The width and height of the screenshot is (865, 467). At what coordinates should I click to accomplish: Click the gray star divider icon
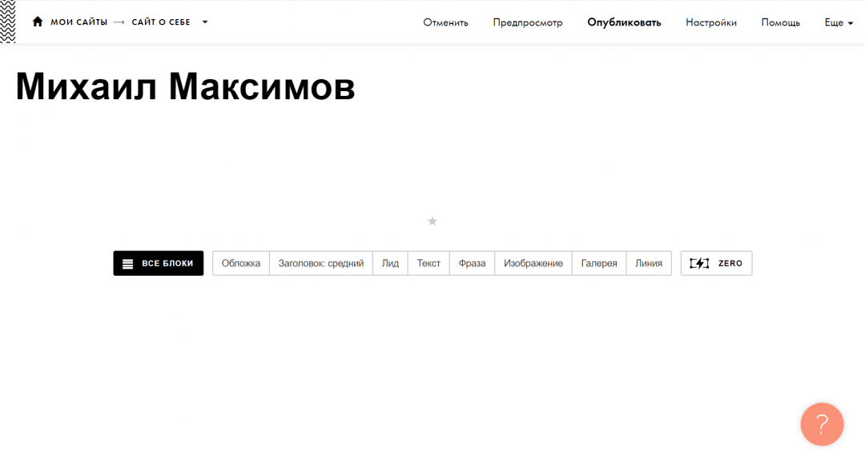tap(432, 222)
